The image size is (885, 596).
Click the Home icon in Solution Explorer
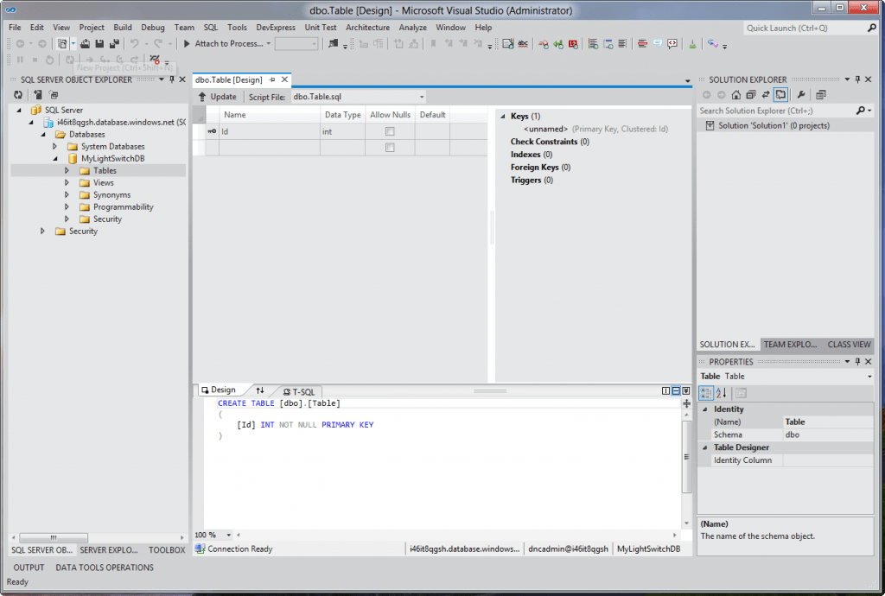coord(736,95)
